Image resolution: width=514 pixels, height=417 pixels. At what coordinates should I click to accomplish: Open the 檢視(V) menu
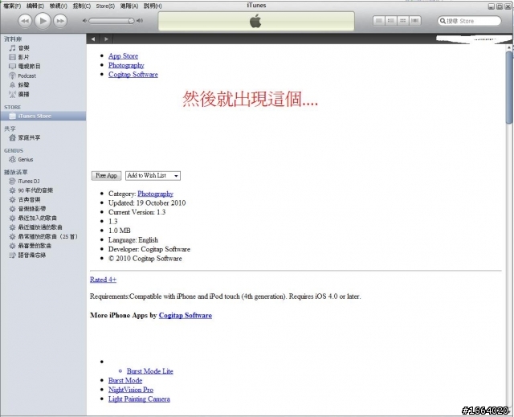coord(59,6)
